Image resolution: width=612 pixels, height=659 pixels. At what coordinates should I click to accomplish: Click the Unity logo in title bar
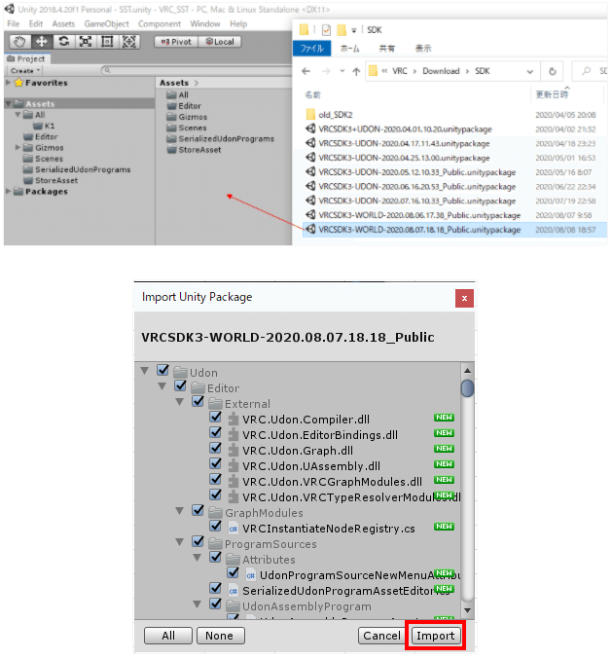point(9,9)
